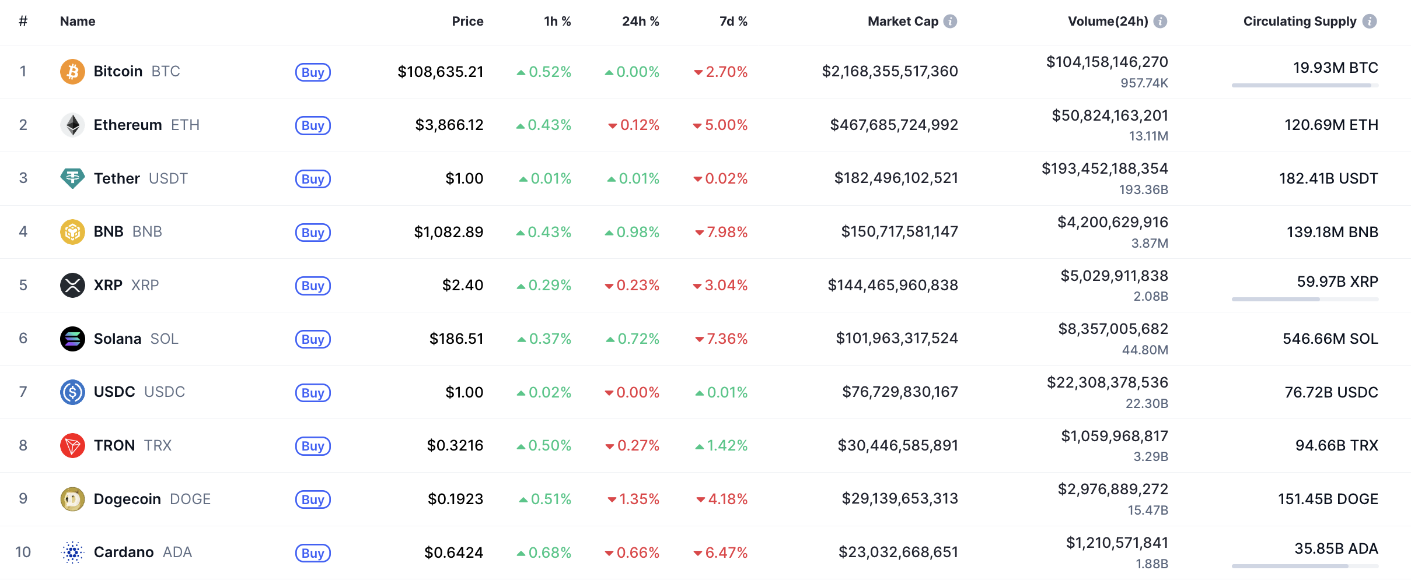The height and width of the screenshot is (584, 1411).
Task: Open the BNB coin name link
Action: [x=109, y=232]
